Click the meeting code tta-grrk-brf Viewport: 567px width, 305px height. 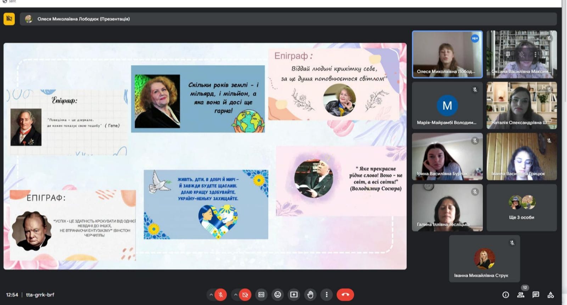click(x=40, y=295)
